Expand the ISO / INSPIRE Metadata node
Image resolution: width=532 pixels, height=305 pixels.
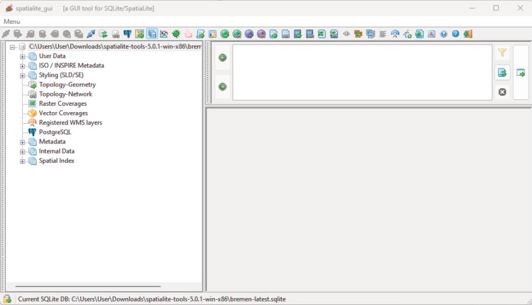23,66
